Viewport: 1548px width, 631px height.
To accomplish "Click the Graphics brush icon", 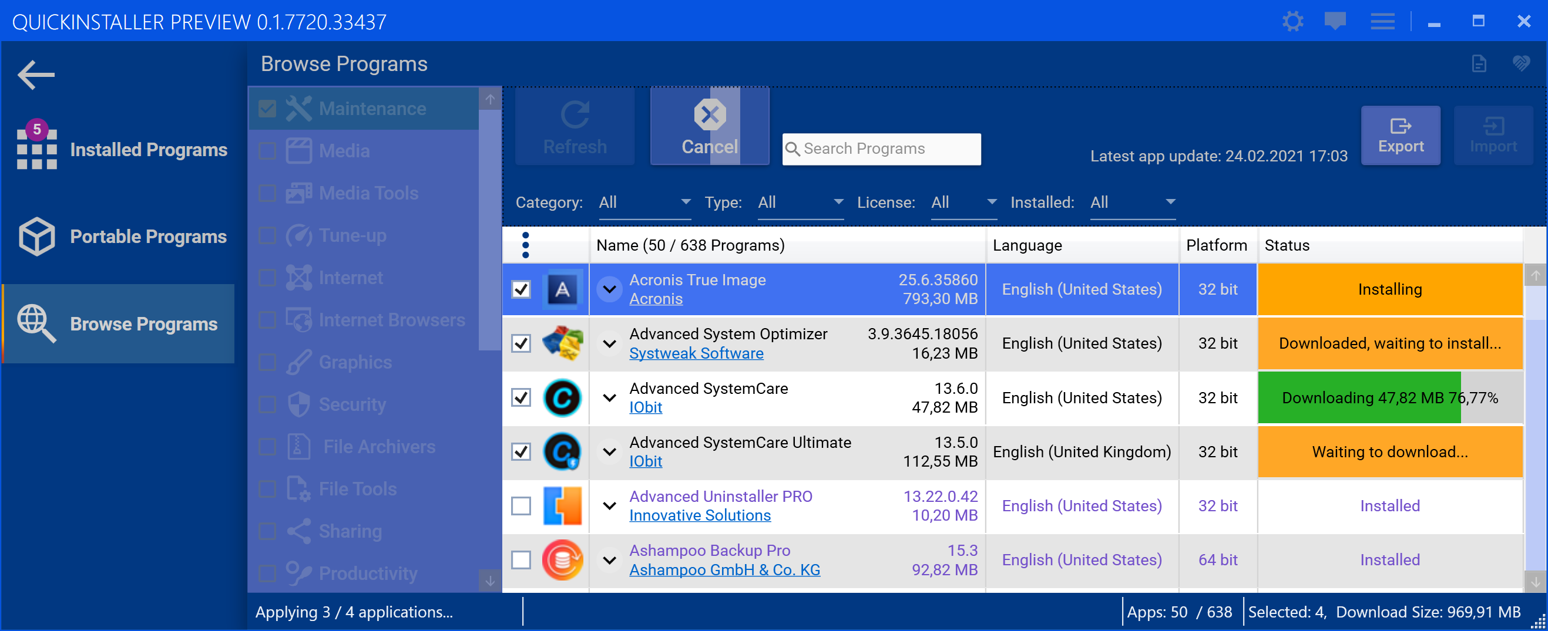I will point(298,362).
